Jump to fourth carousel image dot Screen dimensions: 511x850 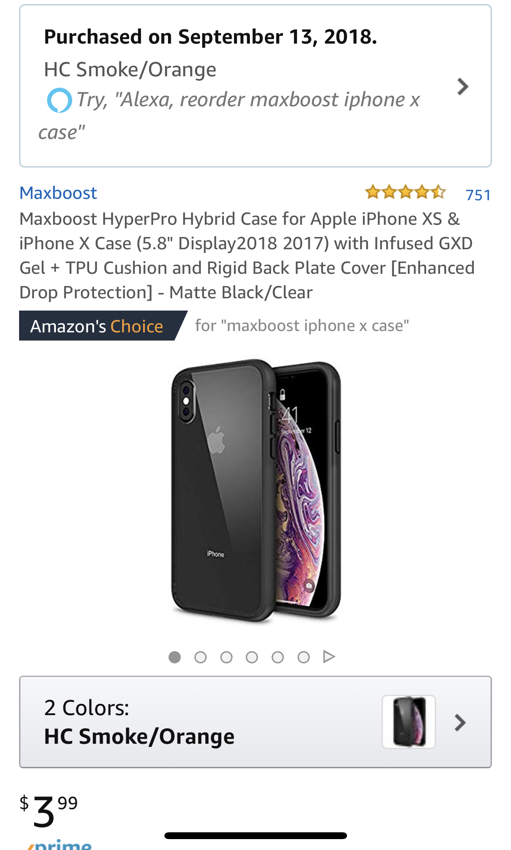coord(252,657)
